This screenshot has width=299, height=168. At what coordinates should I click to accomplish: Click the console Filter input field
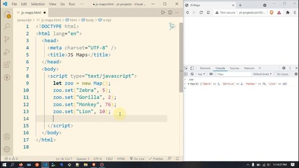[234, 74]
